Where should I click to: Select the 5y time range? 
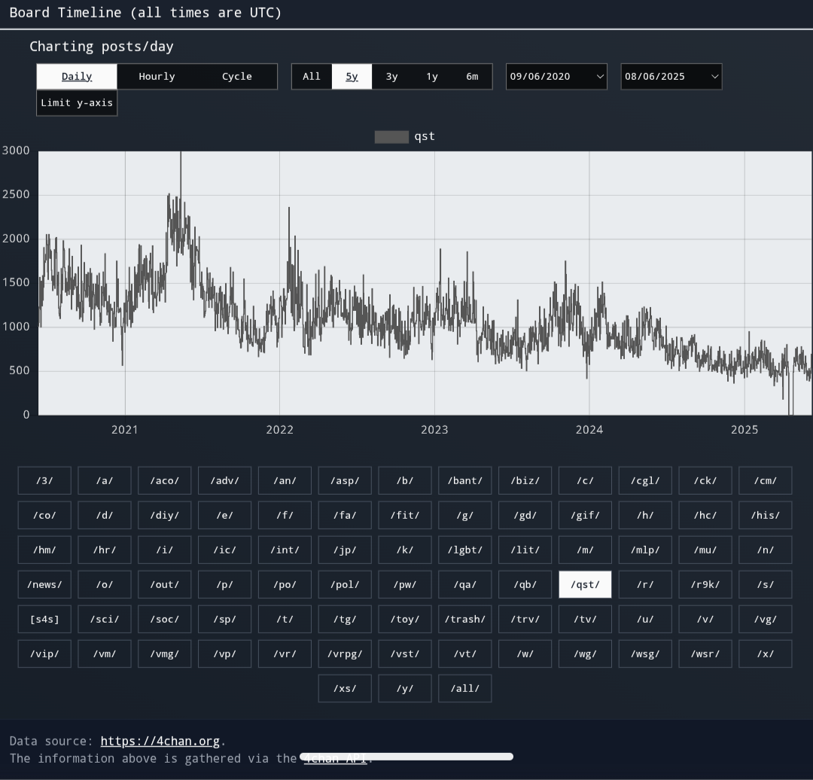click(352, 77)
